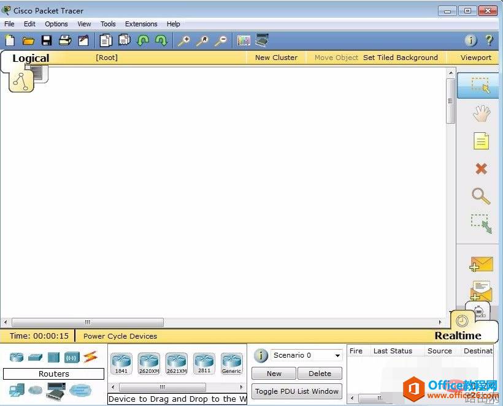Pick the Move Layout hand tool
The width and height of the screenshot is (503, 406).
(x=482, y=113)
